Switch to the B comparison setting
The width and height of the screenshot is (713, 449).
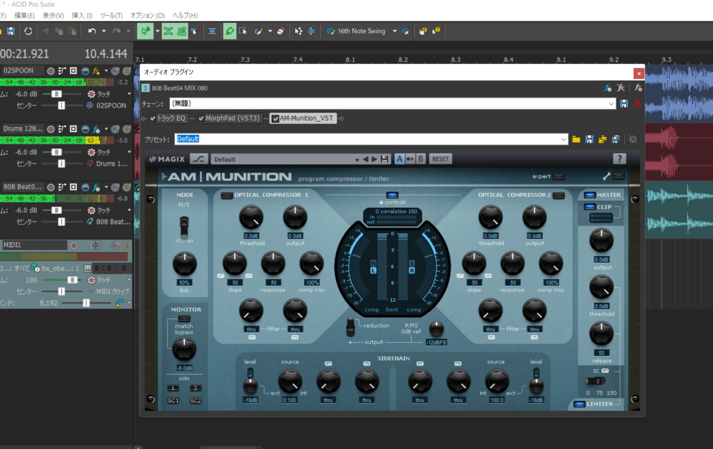tap(421, 159)
